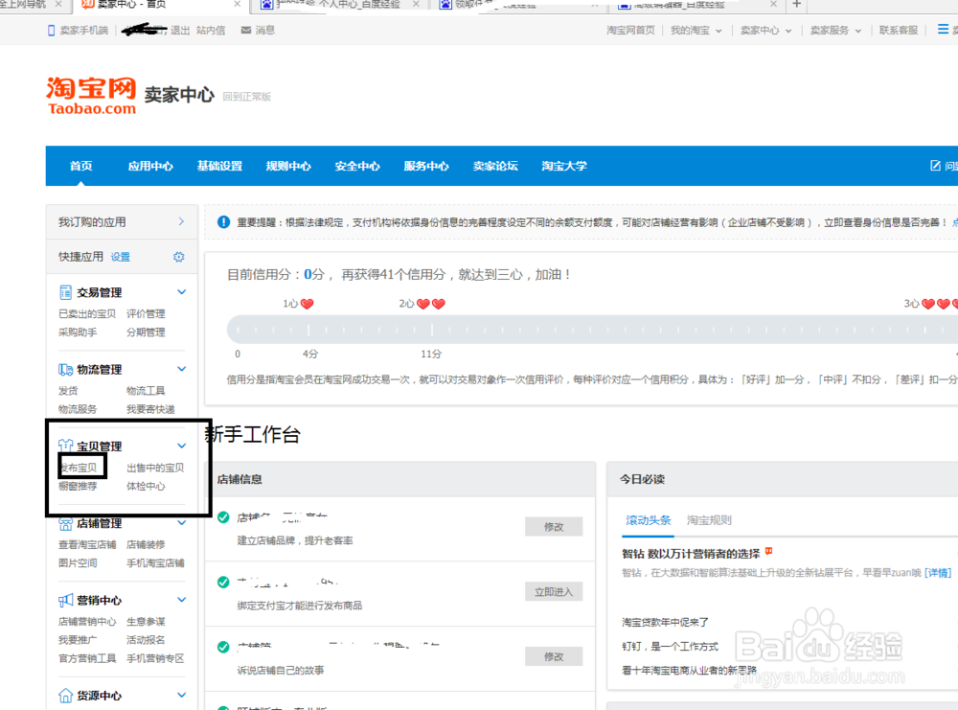Click green check icon beside 建立店铺品牌
This screenshot has height=710, width=958.
pos(223,517)
